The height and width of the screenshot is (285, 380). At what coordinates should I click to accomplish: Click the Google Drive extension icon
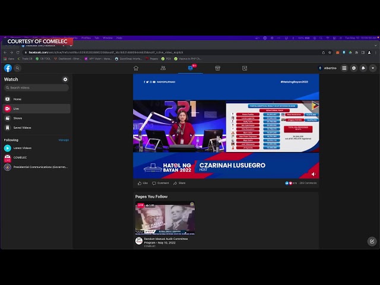350,52
